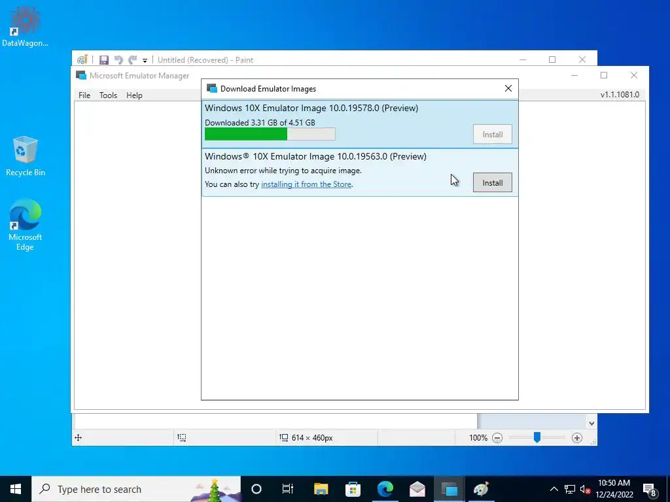The height and width of the screenshot is (502, 670).
Task: Open the DataWagon desktop shortcut
Action: coord(26,26)
